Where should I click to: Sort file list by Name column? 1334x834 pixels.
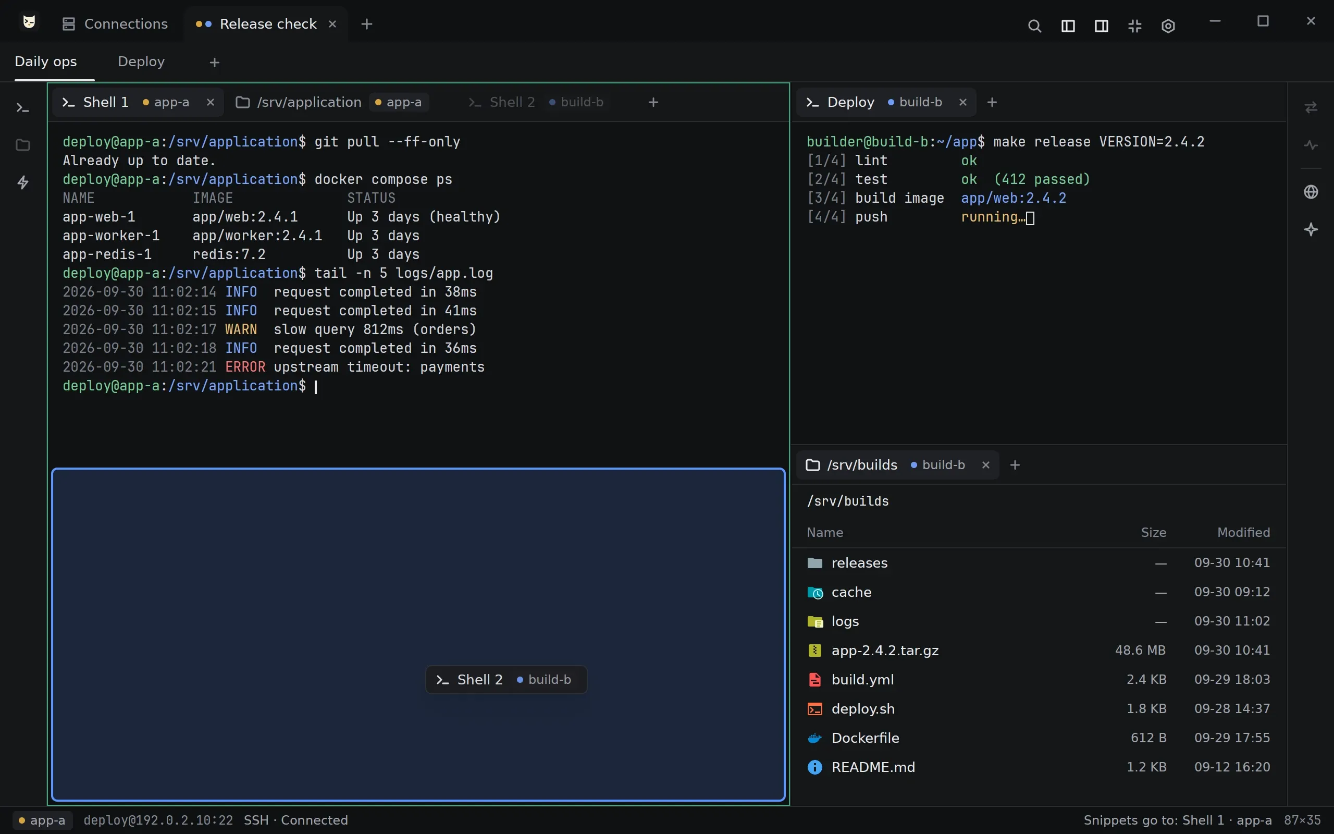[x=825, y=533]
